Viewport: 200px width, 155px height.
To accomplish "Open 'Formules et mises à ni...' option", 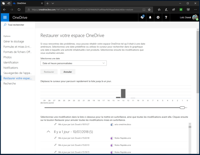I will click(17, 47).
